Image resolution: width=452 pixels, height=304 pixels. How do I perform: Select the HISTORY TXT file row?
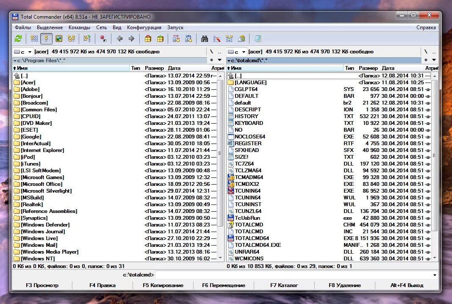(329, 116)
